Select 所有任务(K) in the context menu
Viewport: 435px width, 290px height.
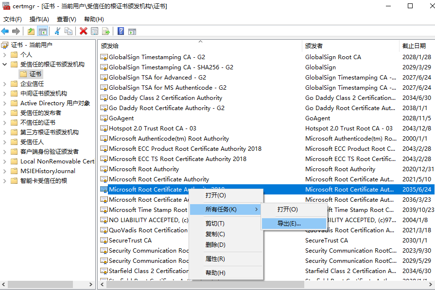(226, 209)
